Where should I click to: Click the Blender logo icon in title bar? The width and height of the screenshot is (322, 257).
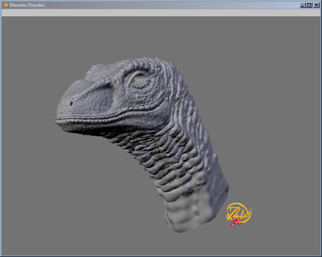coord(5,5)
